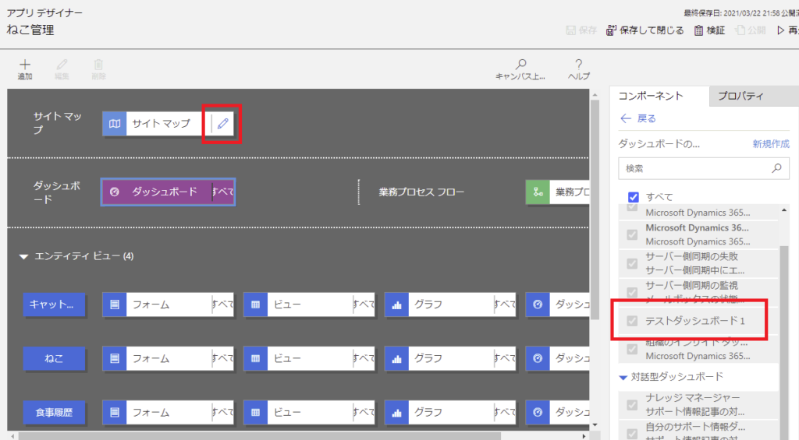This screenshot has width=799, height=440.
Task: Select the キャット... entity button
Action: [54, 304]
